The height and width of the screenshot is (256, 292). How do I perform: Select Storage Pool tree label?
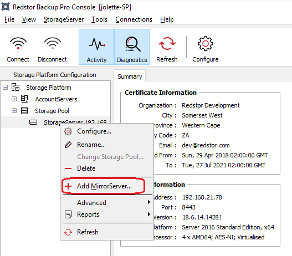tap(52, 111)
